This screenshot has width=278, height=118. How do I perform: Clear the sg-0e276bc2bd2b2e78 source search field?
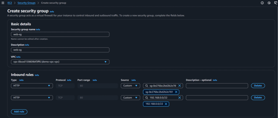pyautogui.click(x=179, y=86)
